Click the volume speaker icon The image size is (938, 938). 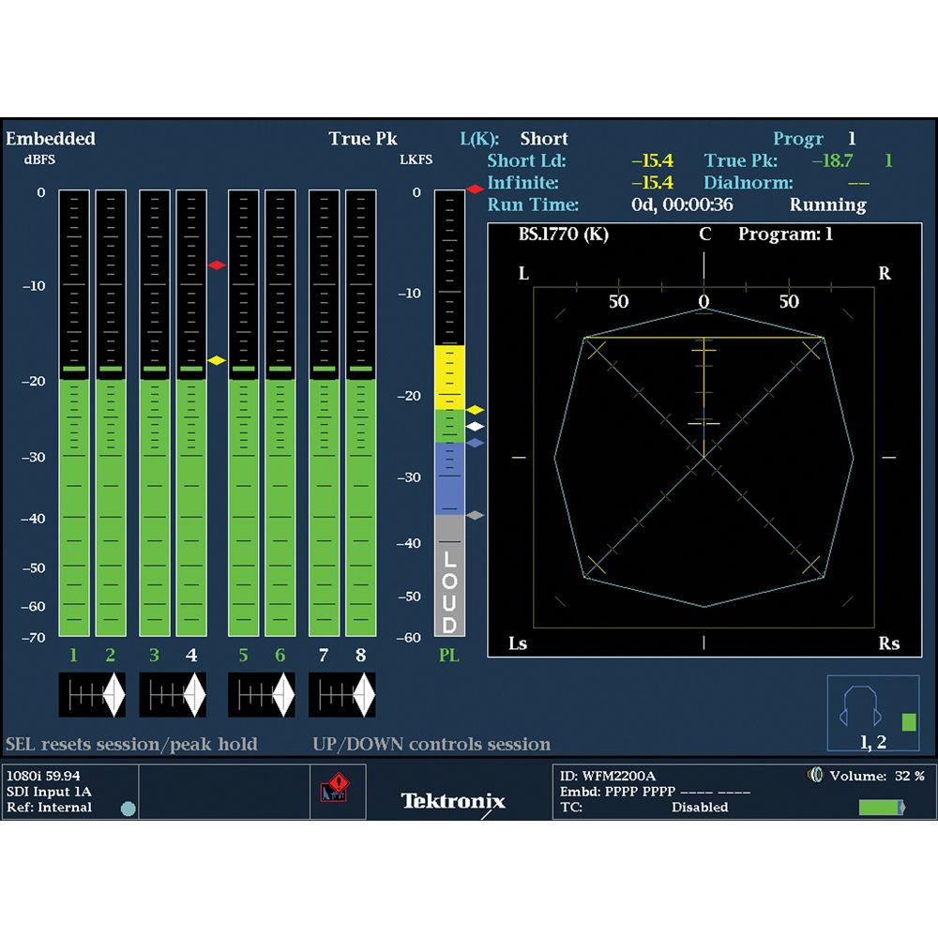815,772
